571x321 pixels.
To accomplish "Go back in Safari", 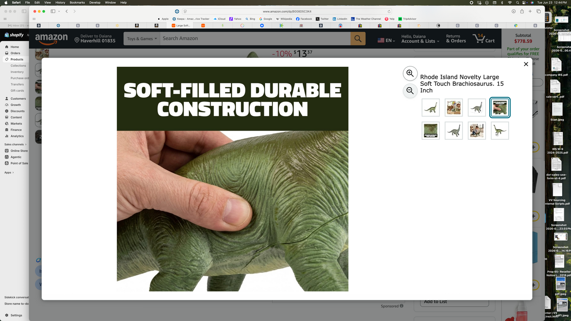I will point(67,11).
